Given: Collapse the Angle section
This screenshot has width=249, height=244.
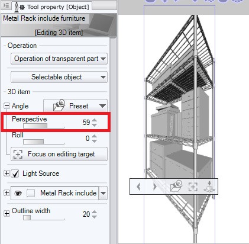Looking at the screenshot, I should point(7,106).
